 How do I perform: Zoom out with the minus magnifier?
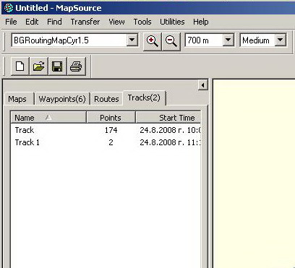tap(171, 41)
